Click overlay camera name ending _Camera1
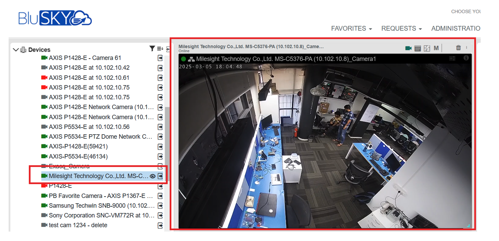 coord(286,59)
